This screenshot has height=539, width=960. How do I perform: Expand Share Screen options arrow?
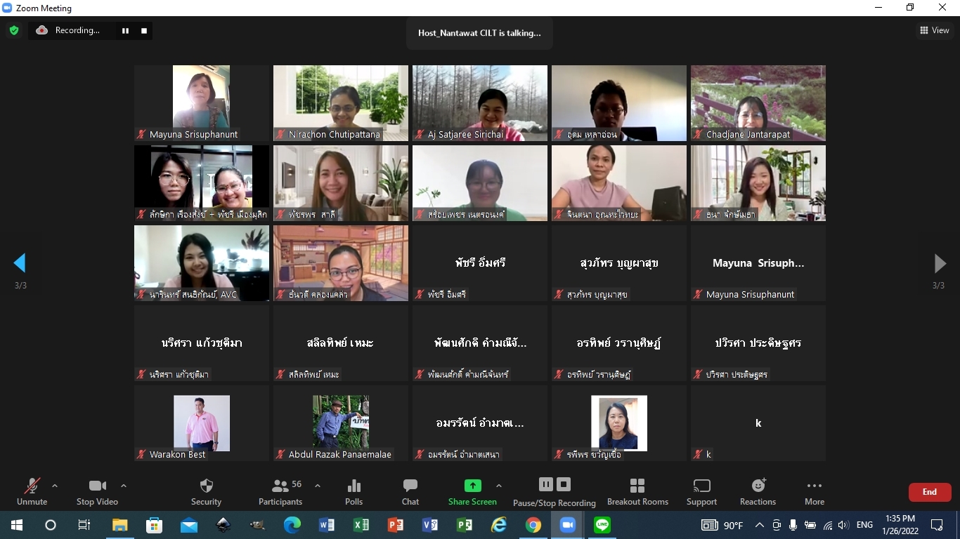(499, 486)
